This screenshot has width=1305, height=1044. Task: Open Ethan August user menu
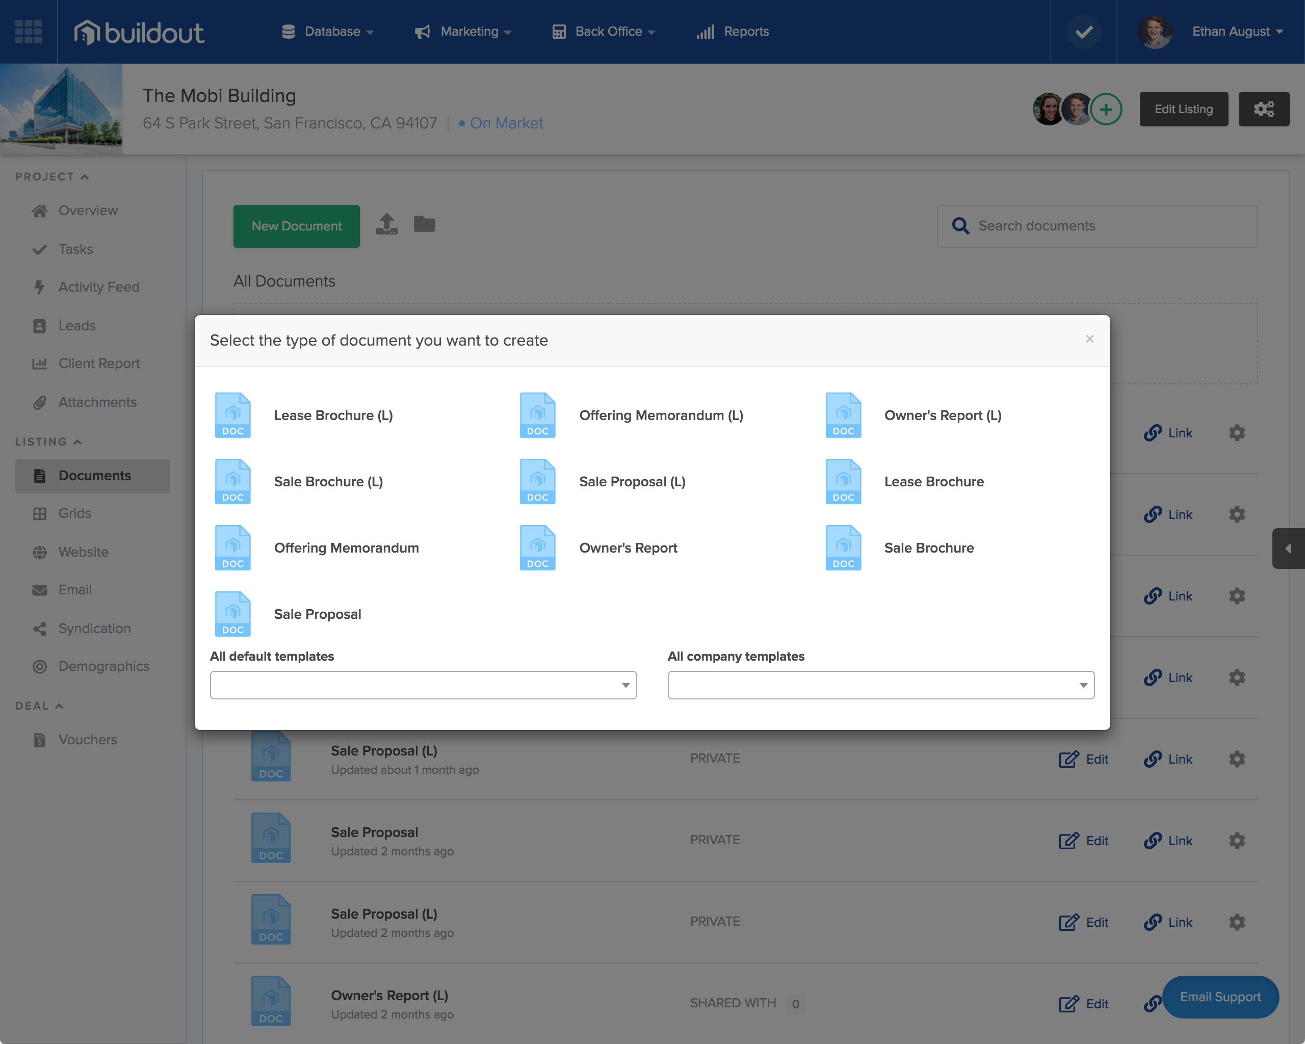tap(1211, 32)
